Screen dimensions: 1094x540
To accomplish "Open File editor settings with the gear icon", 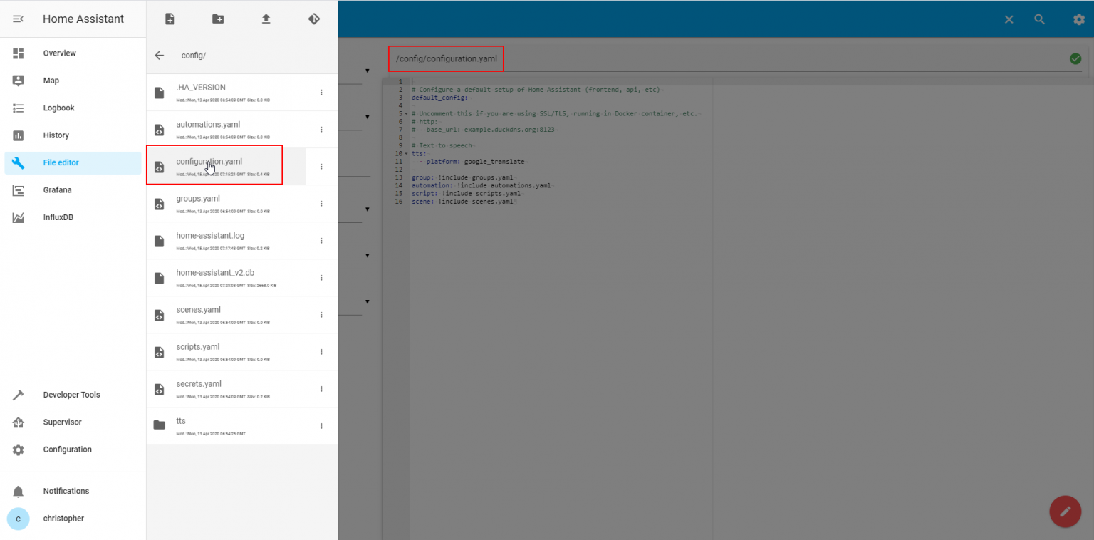I will click(1079, 19).
